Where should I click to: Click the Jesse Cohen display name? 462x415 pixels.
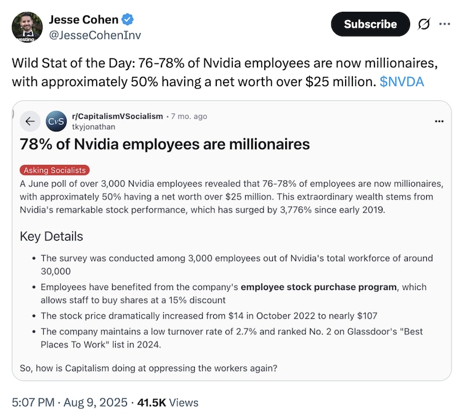pyautogui.click(x=83, y=20)
